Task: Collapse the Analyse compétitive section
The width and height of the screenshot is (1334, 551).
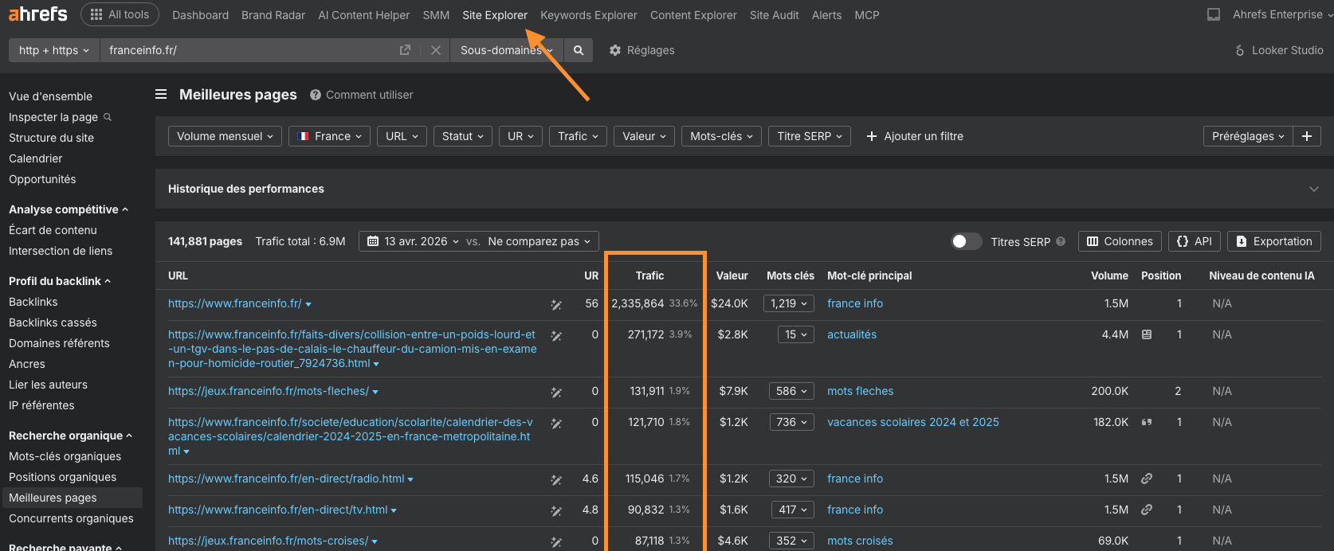Action: (x=69, y=209)
